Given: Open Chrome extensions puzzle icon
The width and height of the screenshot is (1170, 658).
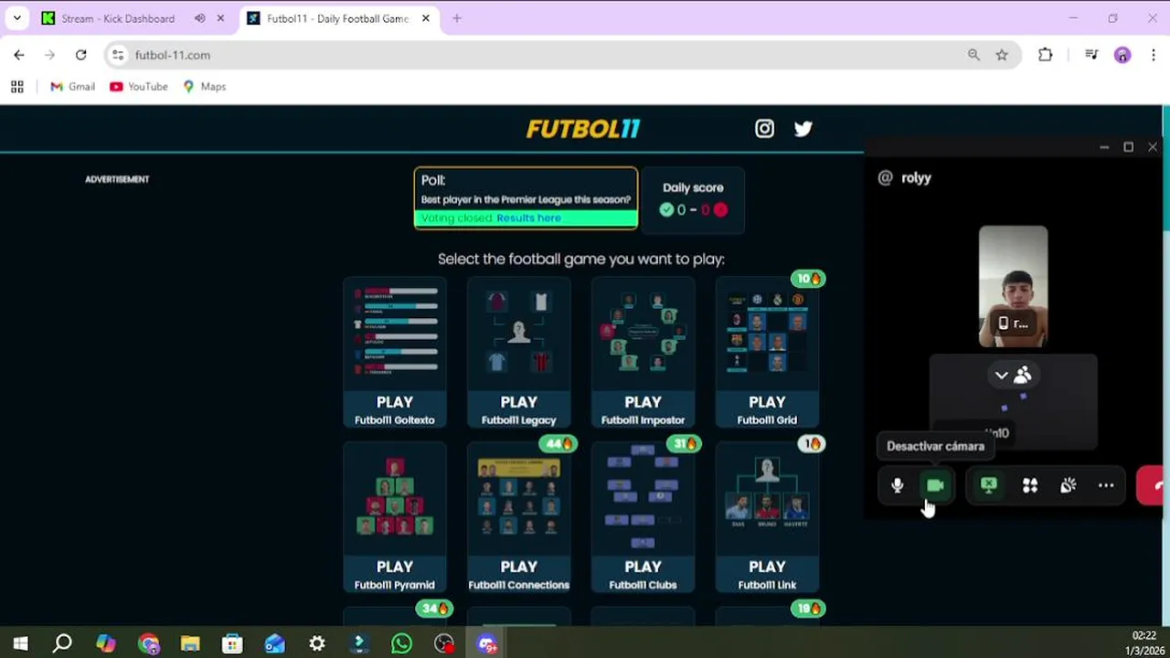Looking at the screenshot, I should point(1046,55).
